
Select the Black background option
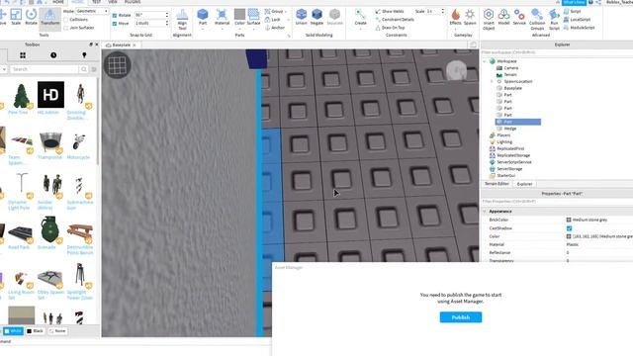pyautogui.click(x=36, y=331)
